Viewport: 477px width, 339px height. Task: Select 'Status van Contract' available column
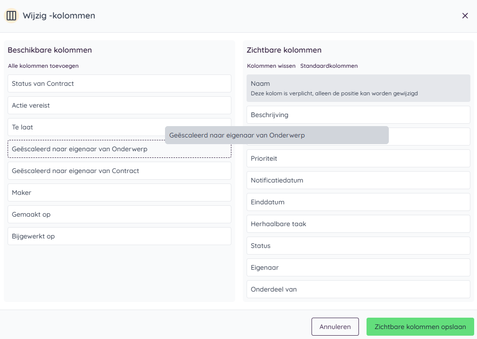click(x=119, y=83)
